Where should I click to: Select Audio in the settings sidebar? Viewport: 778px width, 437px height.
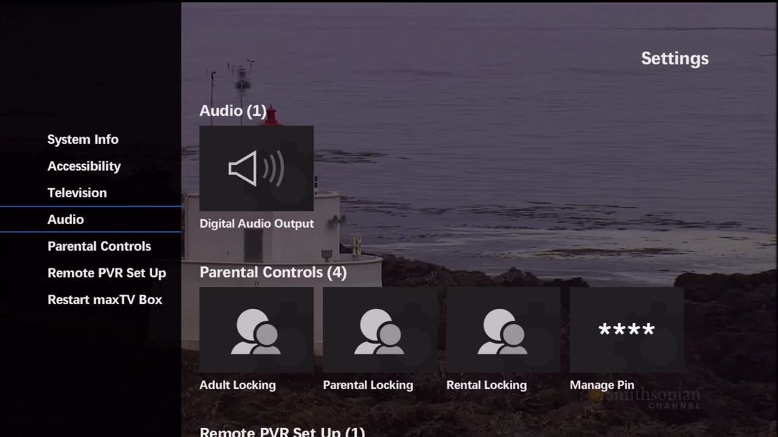coord(65,219)
